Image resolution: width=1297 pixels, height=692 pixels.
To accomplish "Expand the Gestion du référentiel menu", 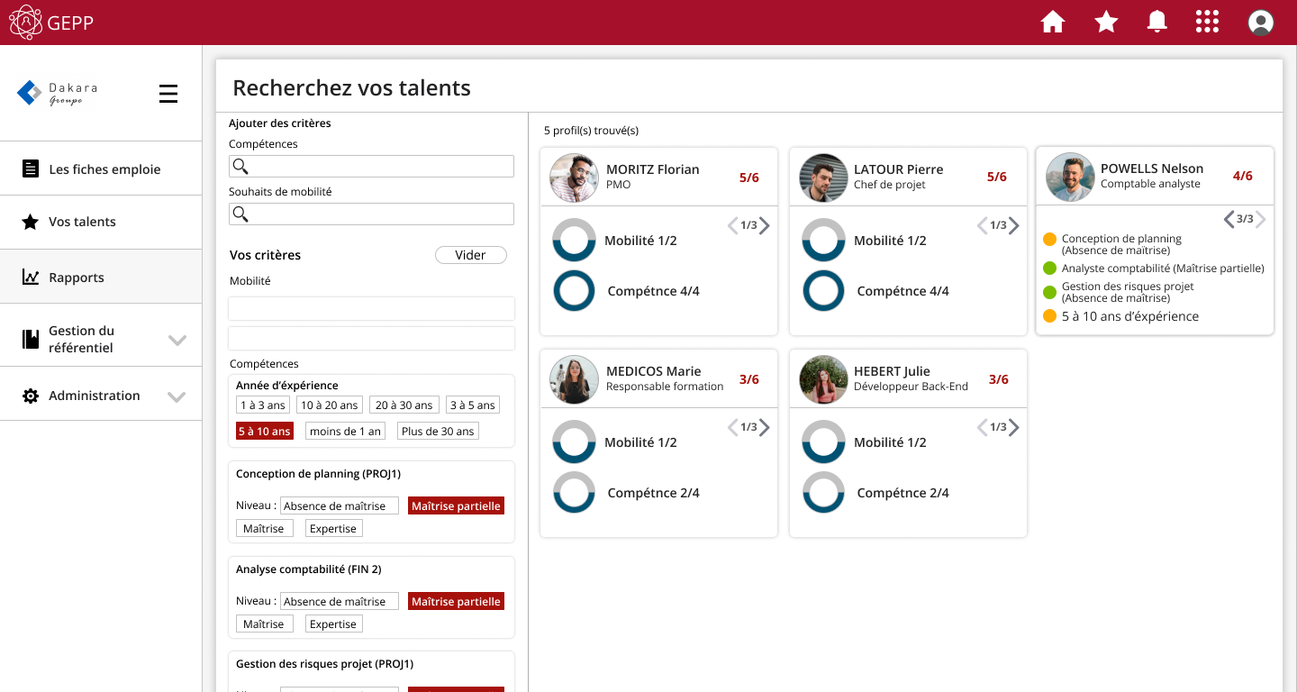I will coord(177,340).
